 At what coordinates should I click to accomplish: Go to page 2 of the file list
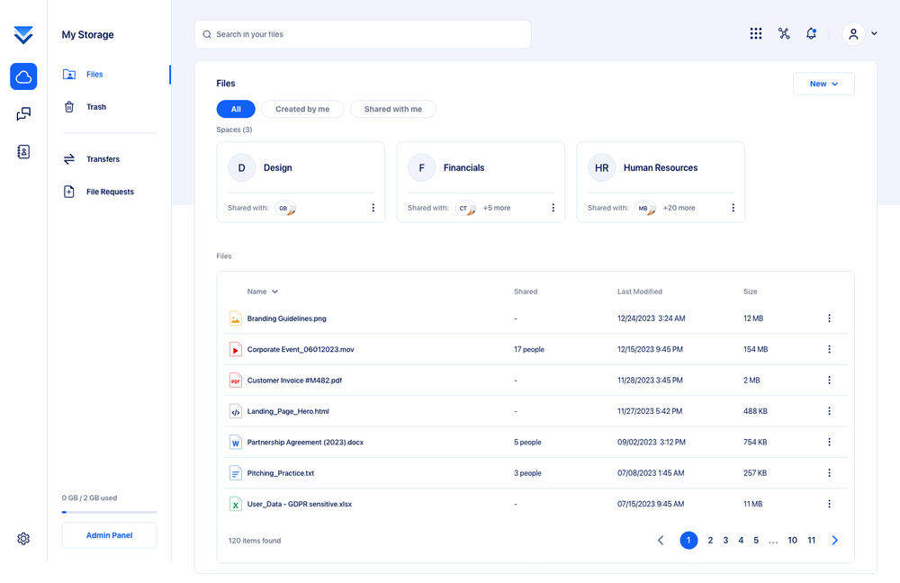pyautogui.click(x=710, y=540)
